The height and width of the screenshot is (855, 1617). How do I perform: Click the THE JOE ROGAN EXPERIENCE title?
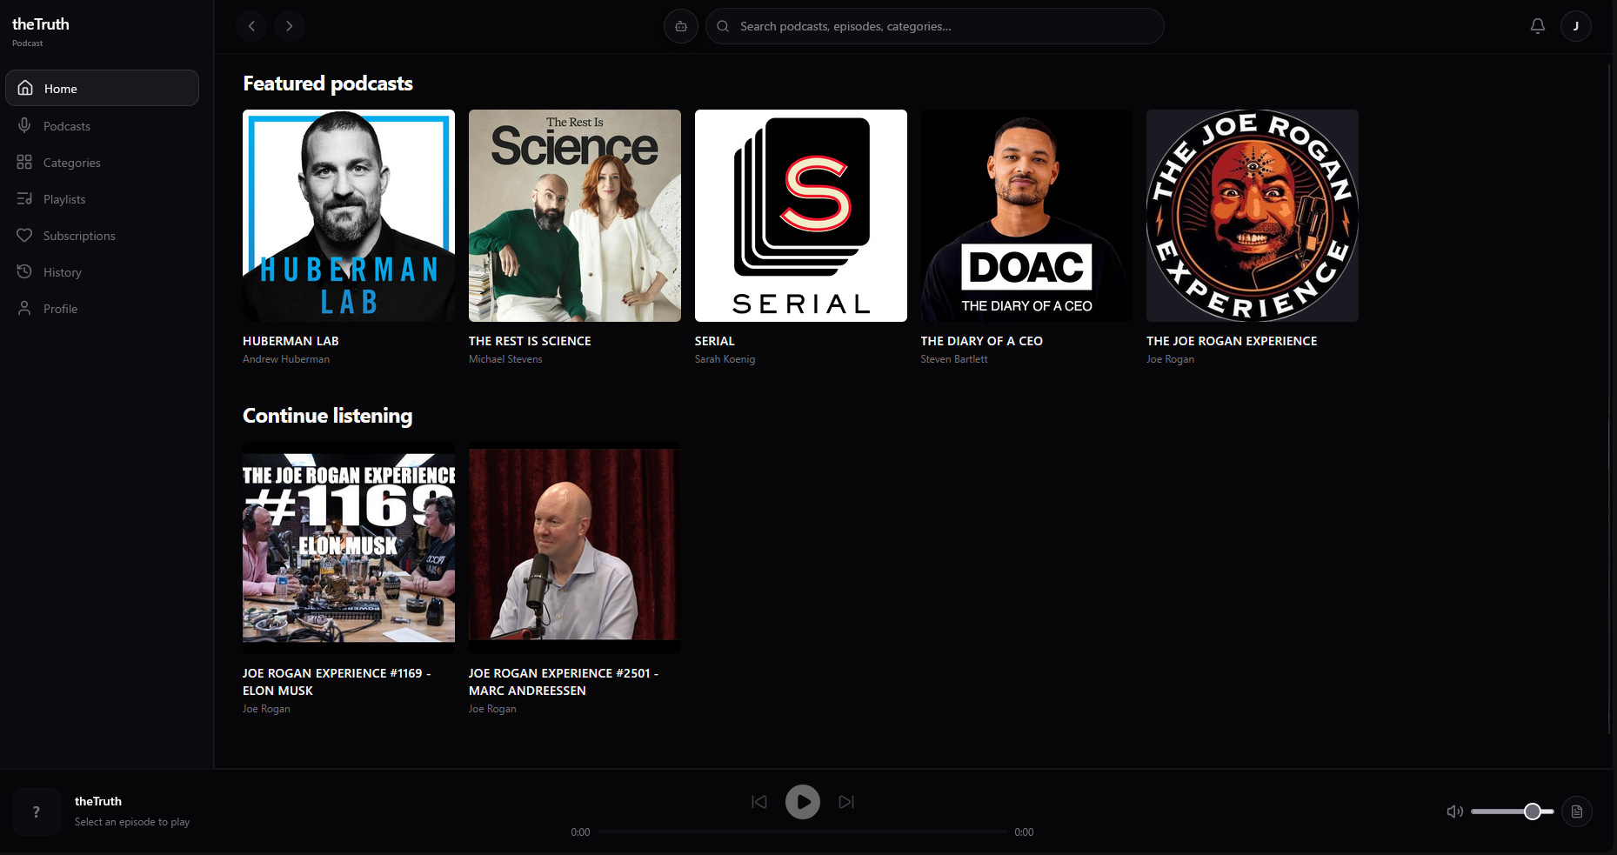1232,341
